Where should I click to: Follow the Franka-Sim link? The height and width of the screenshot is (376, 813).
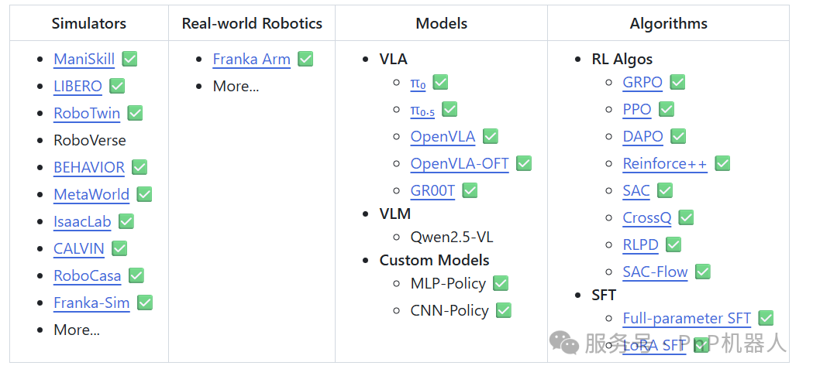click(x=91, y=303)
